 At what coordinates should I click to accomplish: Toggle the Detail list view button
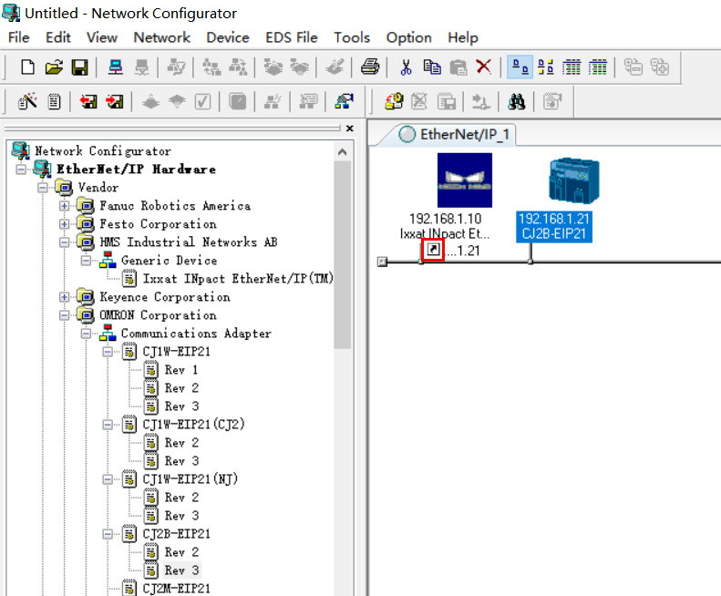(x=598, y=67)
